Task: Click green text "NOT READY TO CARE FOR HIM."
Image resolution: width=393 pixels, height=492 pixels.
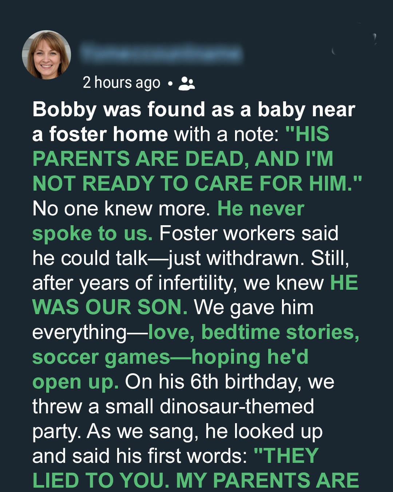Action: pos(197,183)
